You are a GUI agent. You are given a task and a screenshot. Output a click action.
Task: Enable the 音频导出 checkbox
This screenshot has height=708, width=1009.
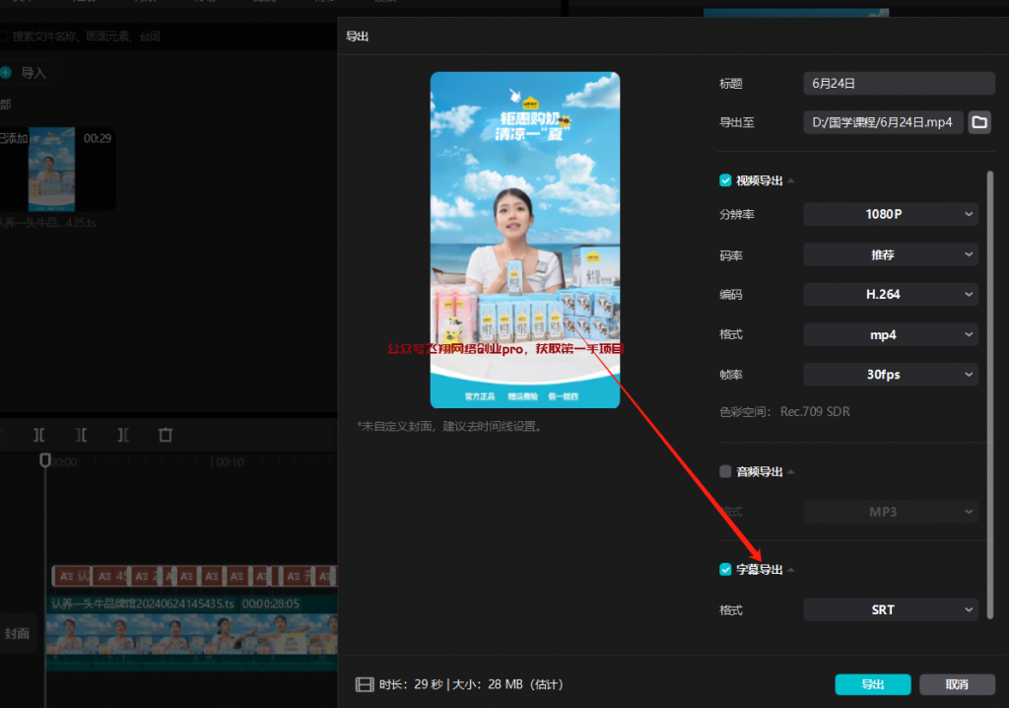726,471
